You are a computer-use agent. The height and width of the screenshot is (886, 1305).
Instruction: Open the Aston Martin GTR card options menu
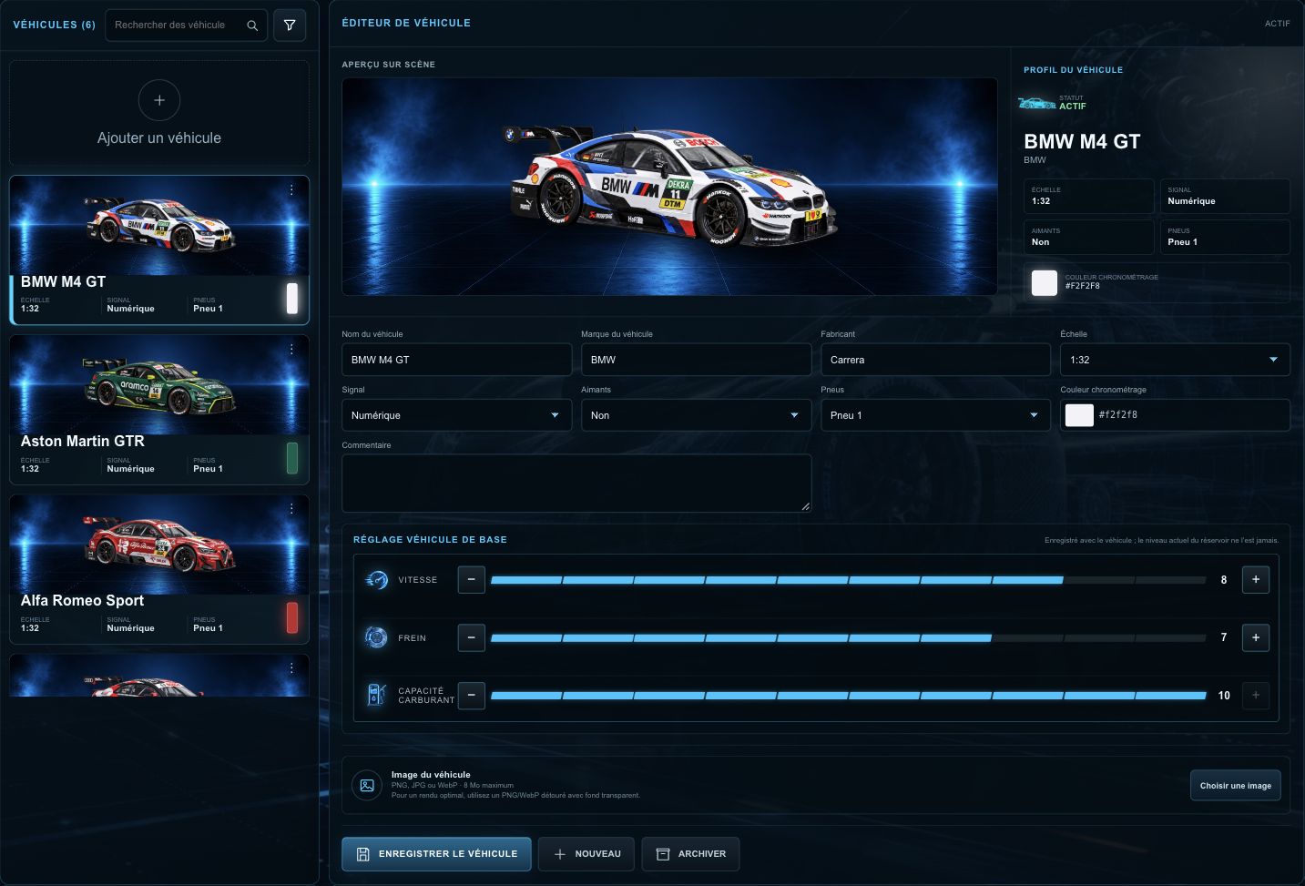[x=291, y=349]
